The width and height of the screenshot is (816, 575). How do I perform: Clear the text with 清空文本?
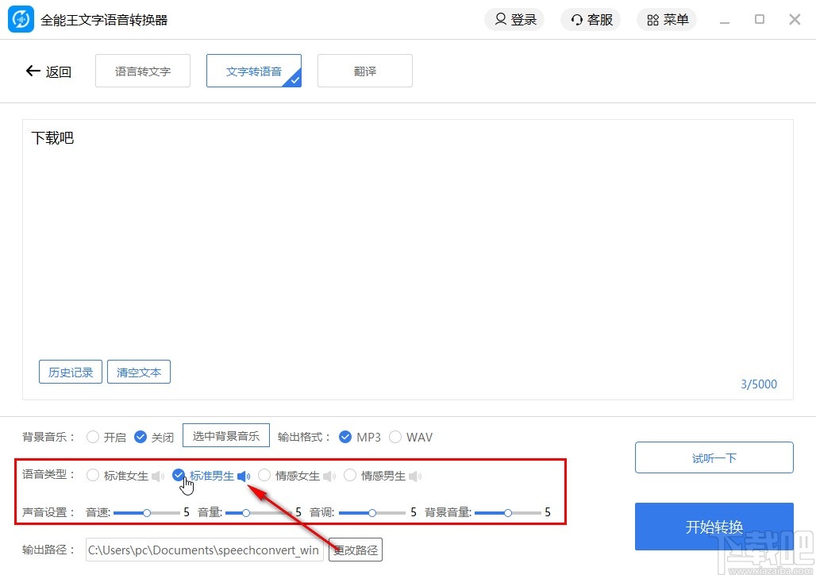139,372
